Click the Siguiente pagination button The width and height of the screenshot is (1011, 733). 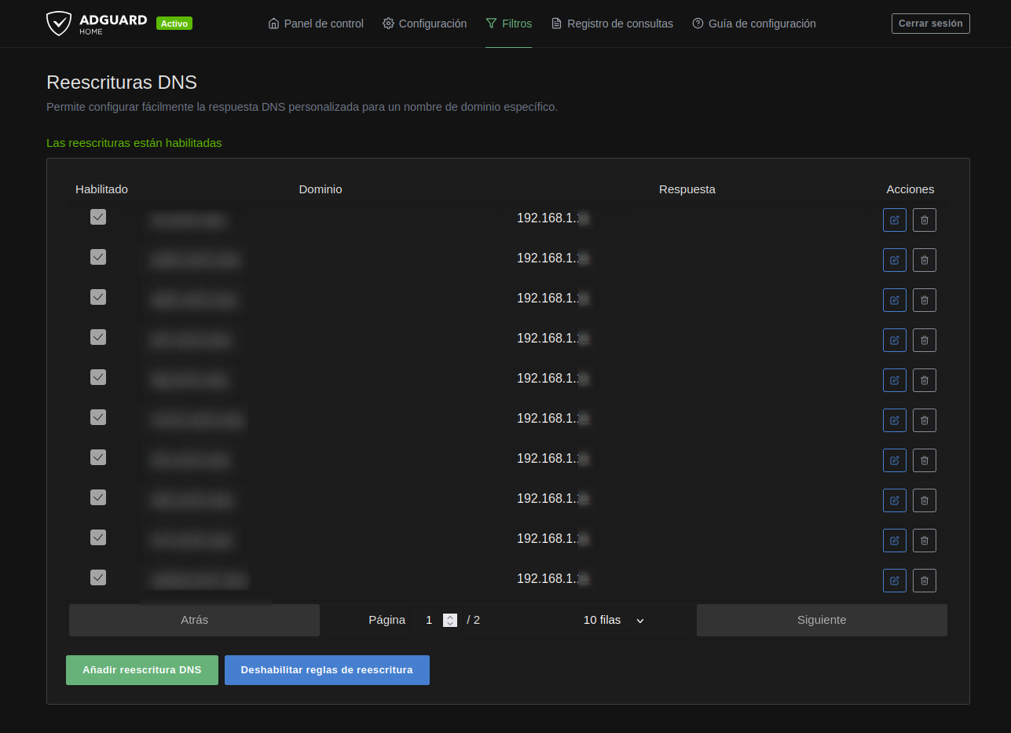coord(822,620)
